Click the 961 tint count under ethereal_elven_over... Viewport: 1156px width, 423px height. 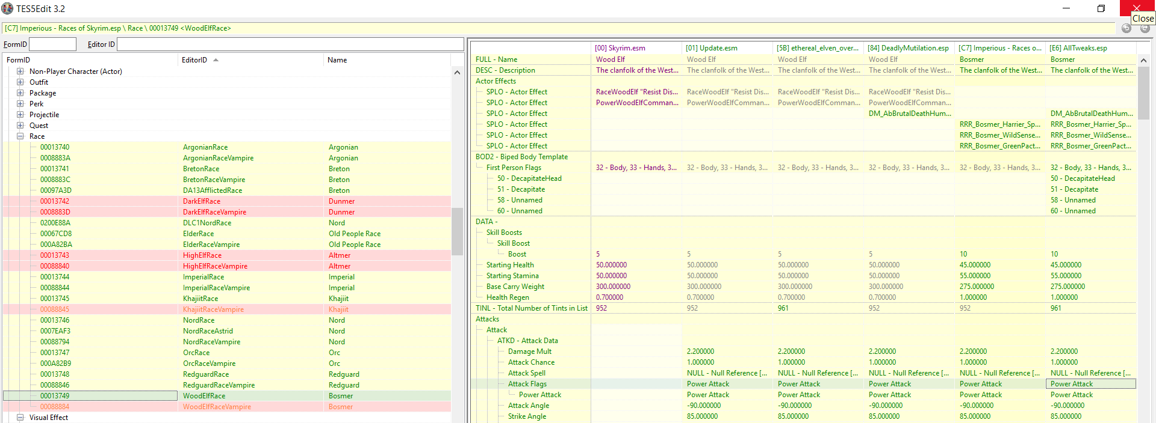coord(818,308)
